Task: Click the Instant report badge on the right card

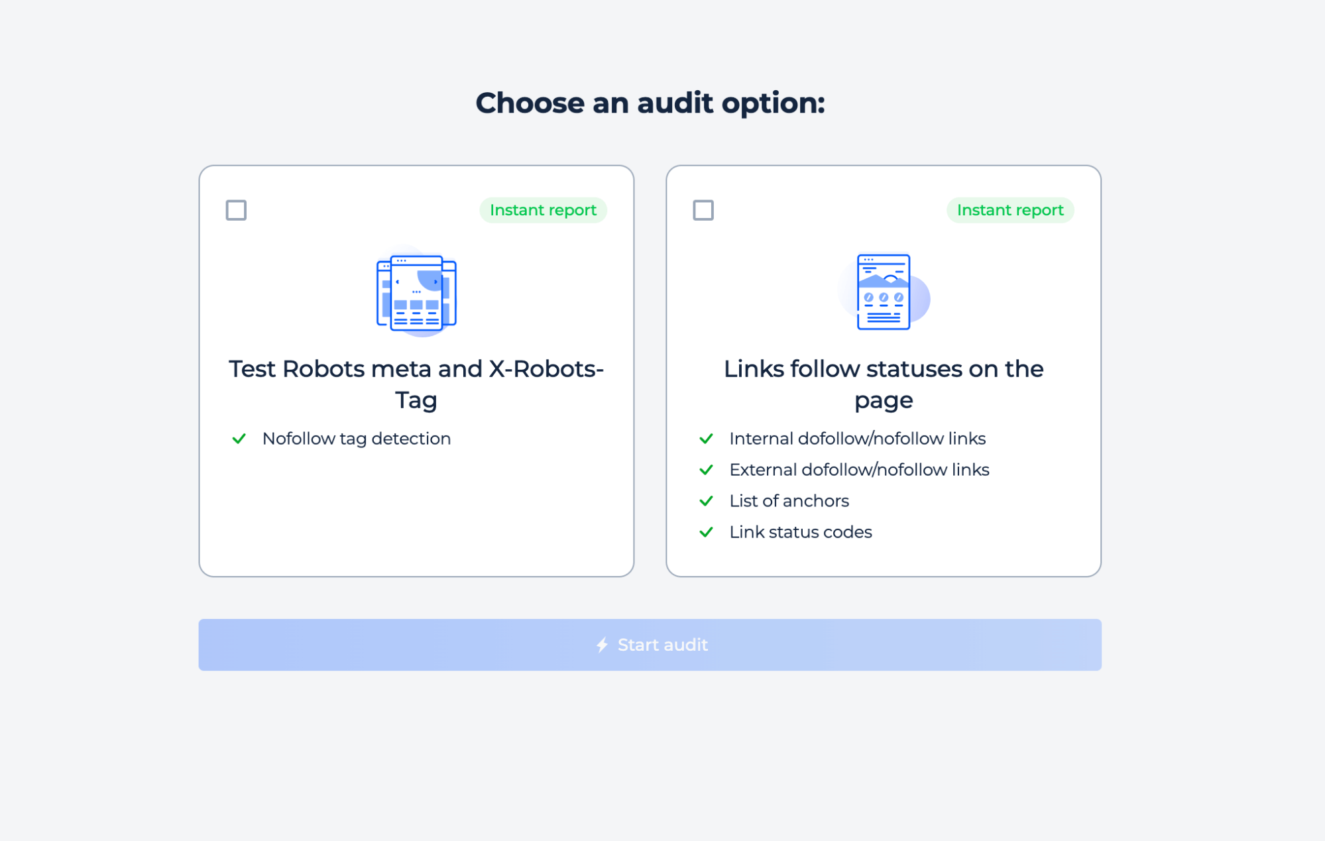Action: point(1009,210)
